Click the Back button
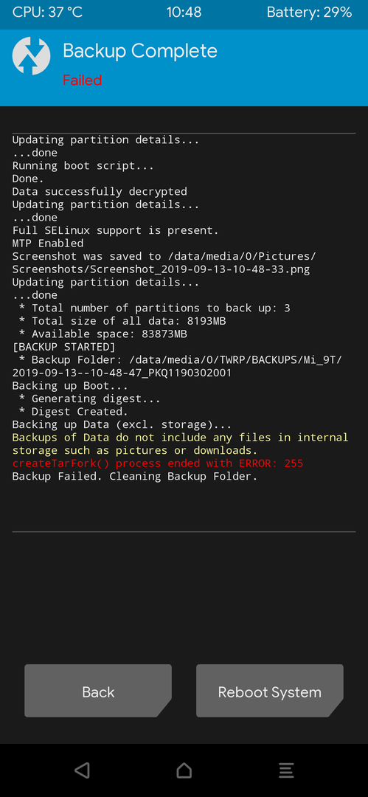The image size is (368, 797). [x=98, y=691]
